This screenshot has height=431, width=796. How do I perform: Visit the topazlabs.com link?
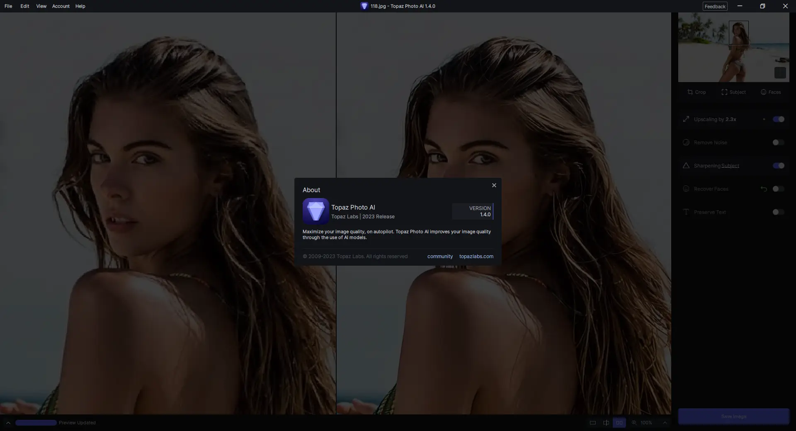[x=476, y=257]
